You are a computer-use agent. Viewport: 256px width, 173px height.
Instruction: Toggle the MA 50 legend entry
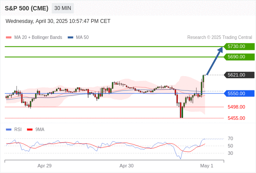(x=78, y=38)
